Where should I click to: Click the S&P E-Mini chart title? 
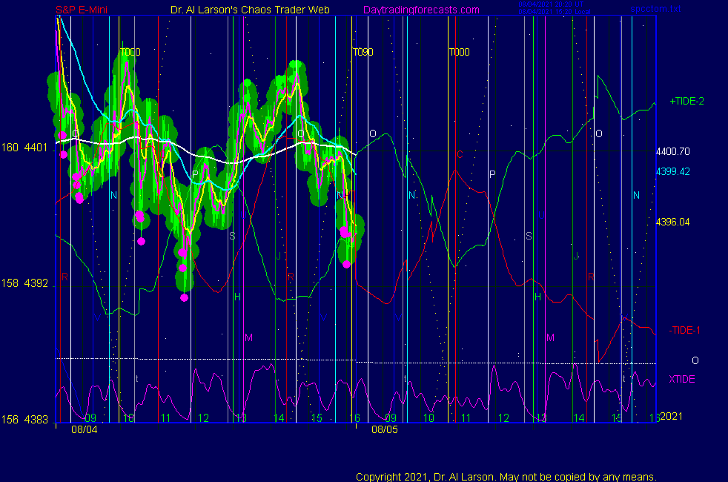82,10
